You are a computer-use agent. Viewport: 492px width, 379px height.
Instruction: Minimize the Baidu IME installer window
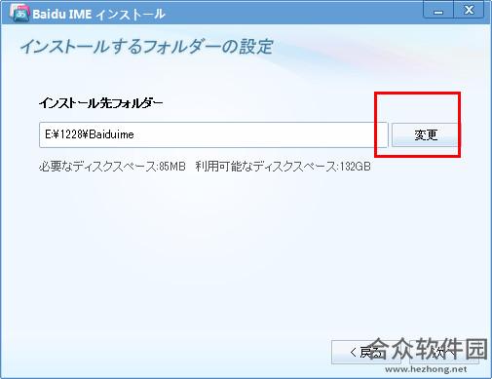coord(438,11)
